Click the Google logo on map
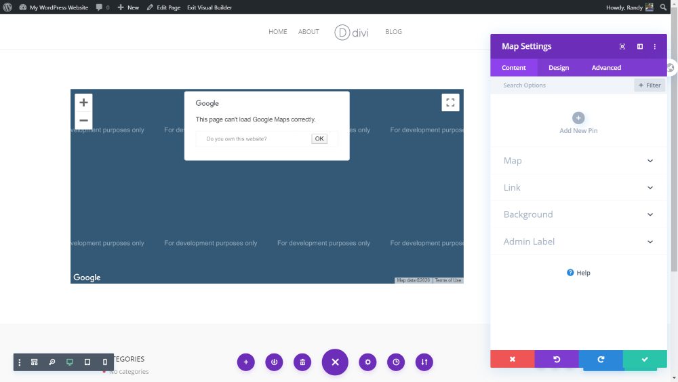Image resolution: width=678 pixels, height=382 pixels. [x=87, y=278]
